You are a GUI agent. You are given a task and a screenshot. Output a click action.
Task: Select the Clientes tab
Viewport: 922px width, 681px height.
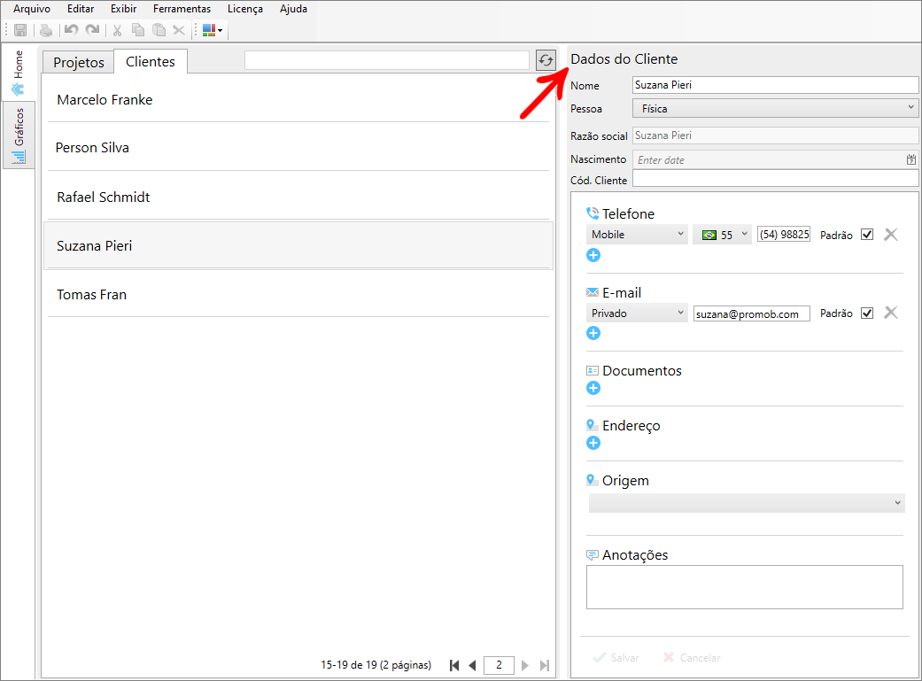[151, 61]
